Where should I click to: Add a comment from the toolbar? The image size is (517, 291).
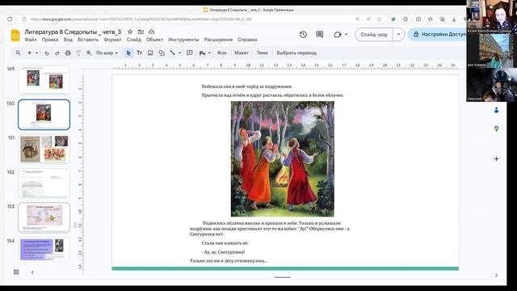[190, 53]
